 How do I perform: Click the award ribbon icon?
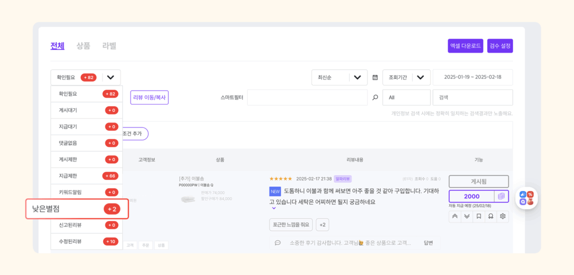pos(490,216)
